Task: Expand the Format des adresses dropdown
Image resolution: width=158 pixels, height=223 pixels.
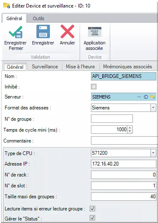Action: click(x=153, y=108)
